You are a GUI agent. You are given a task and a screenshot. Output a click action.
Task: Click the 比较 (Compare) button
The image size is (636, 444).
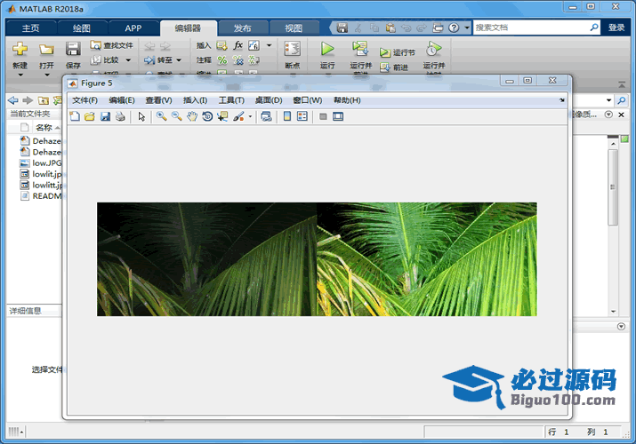tap(106, 59)
